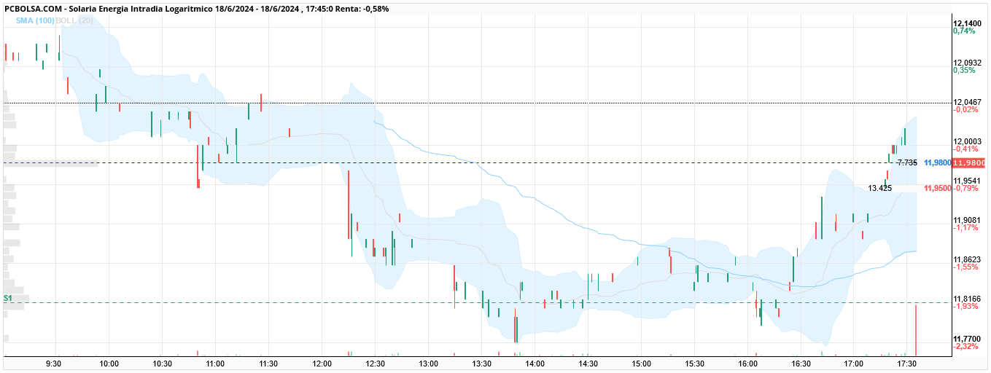The image size is (991, 373).
Task: Select the 11,9081 price axis label
Action: pyautogui.click(x=967, y=220)
